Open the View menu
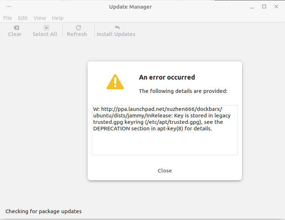Image resolution: width=285 pixels, height=220 pixels. click(40, 18)
